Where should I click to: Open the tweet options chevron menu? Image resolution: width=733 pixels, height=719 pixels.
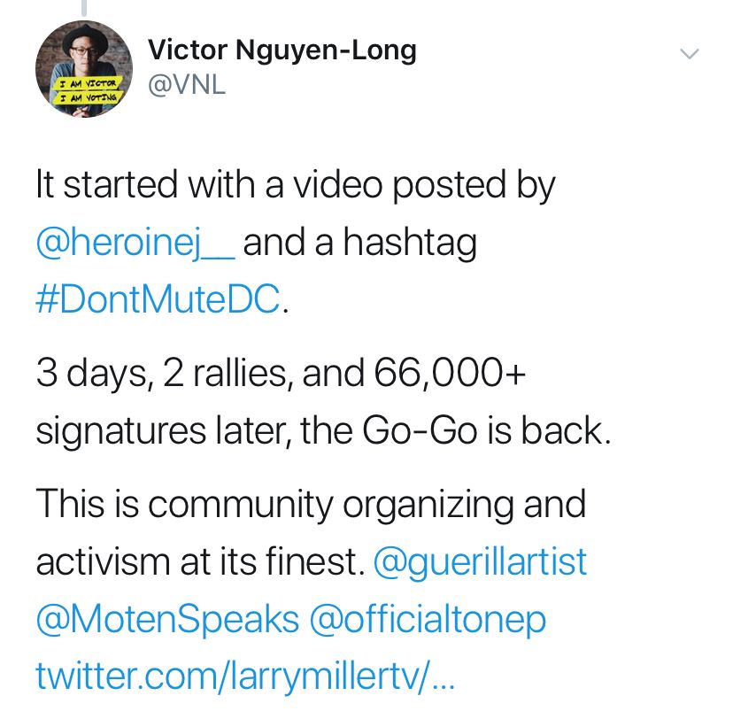point(689,54)
